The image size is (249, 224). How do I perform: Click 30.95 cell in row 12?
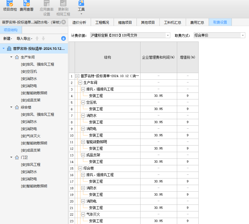coord(159,148)
